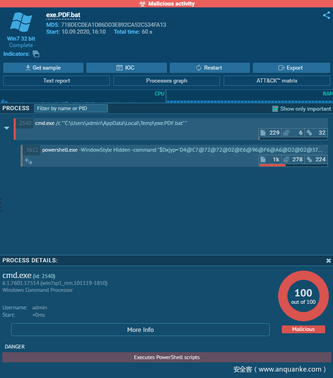The height and width of the screenshot is (378, 333).
Task: Open the Indicators copy icon
Action: [x=36, y=54]
